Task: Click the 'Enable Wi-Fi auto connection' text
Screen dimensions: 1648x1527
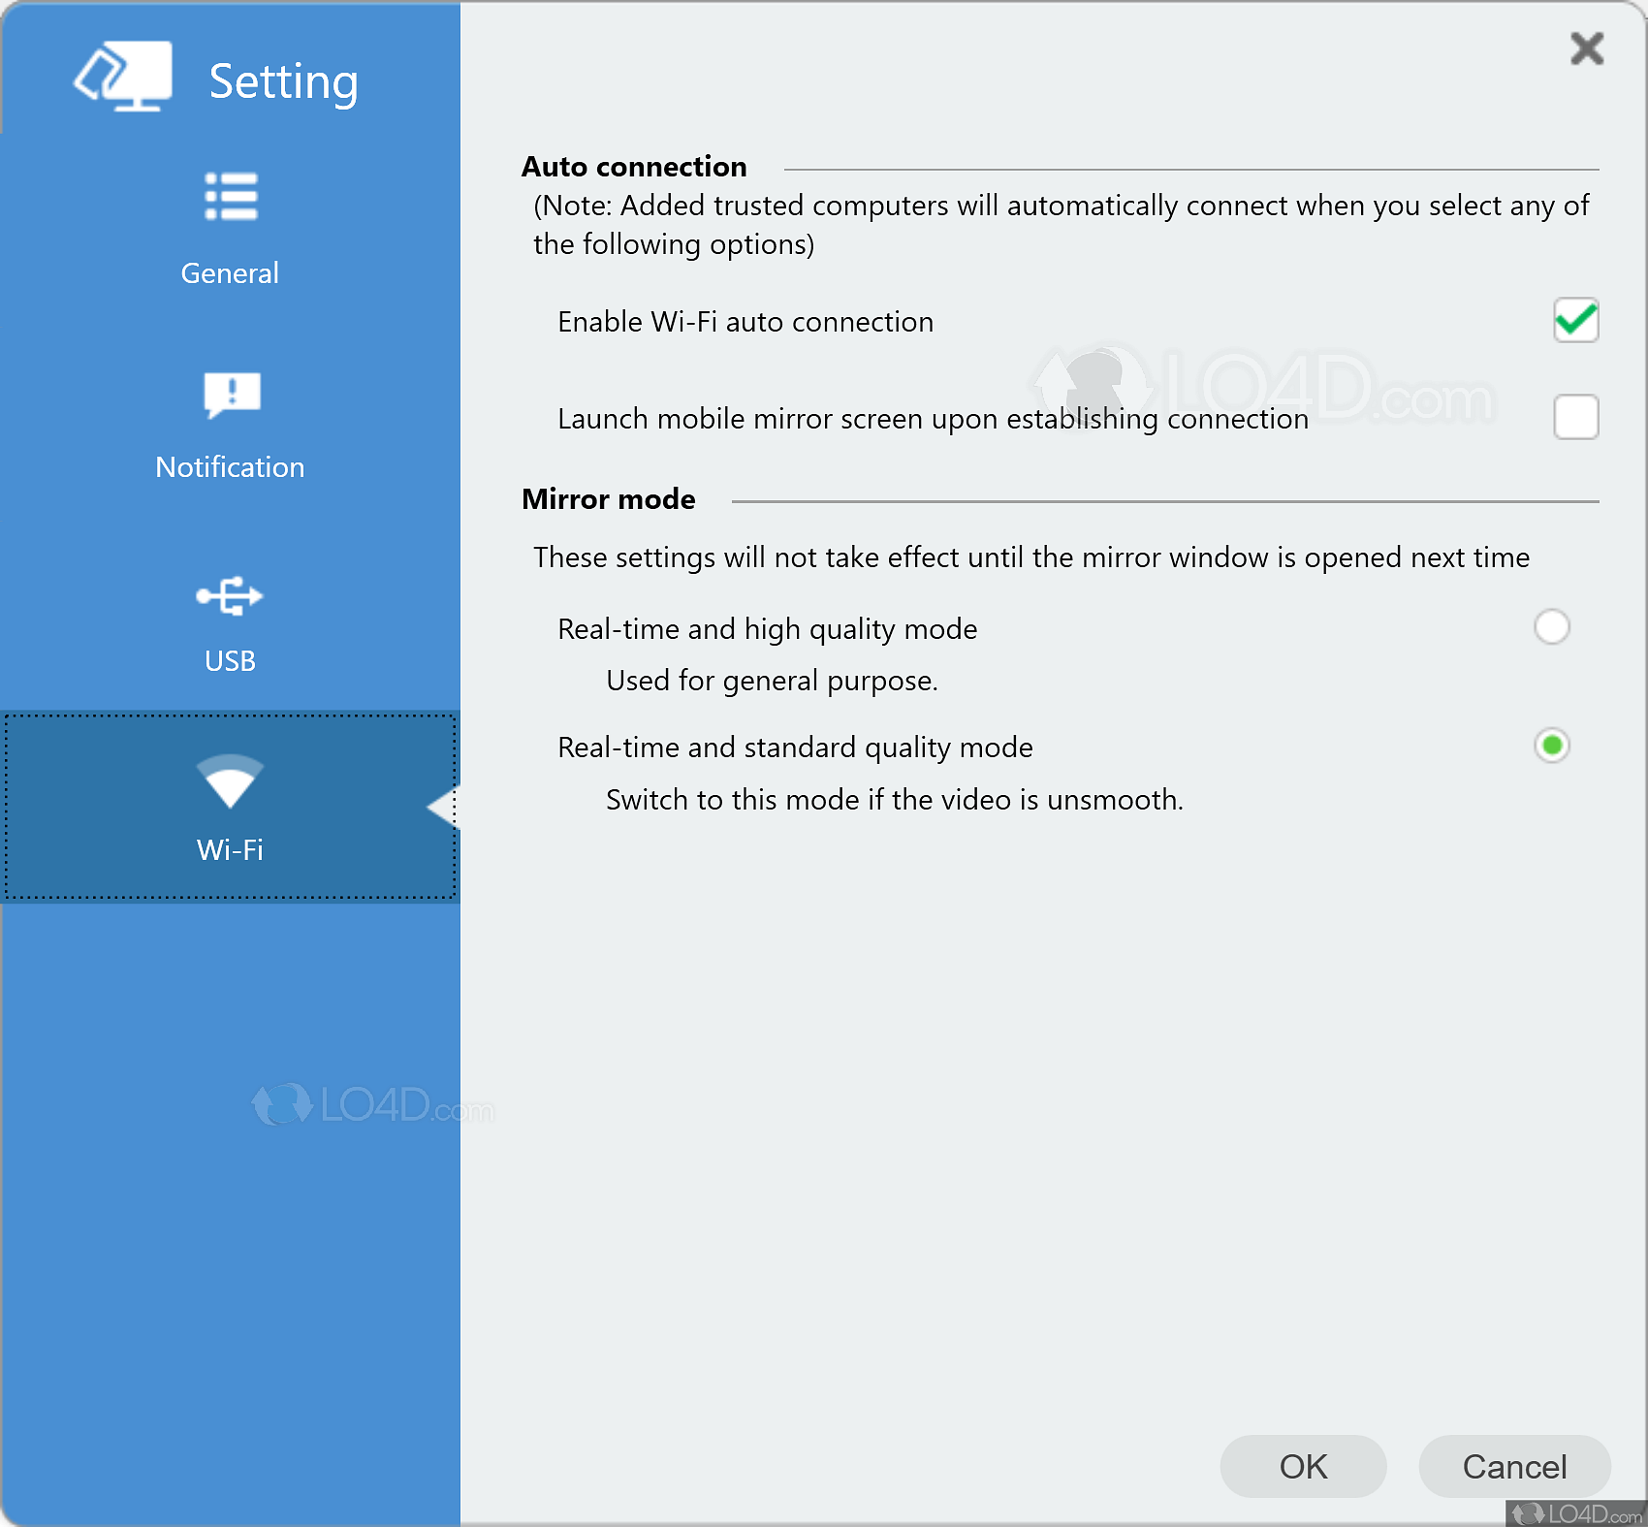Action: pos(745,322)
